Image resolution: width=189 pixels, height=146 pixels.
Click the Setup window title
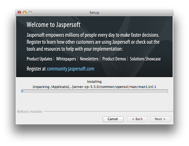pos(94,13)
